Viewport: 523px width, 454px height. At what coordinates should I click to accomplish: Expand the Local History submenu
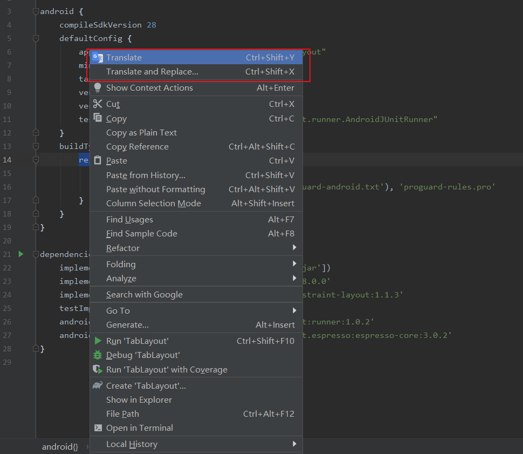click(196, 444)
